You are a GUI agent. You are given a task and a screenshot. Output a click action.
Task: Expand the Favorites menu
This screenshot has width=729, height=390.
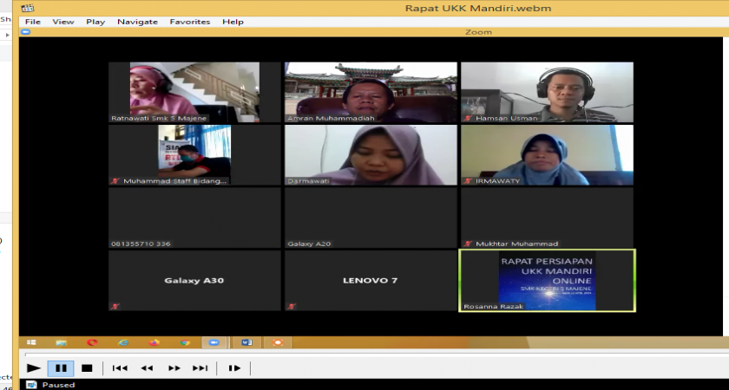189,22
